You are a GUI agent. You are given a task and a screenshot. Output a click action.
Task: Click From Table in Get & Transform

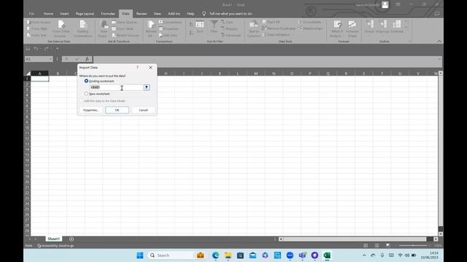click(123, 29)
